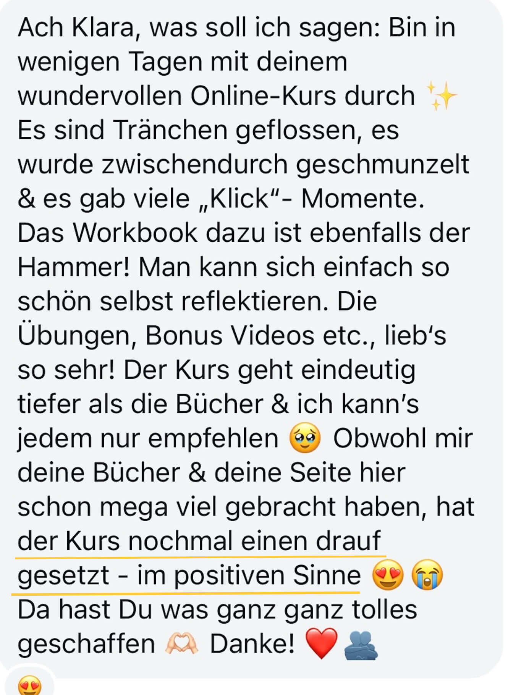Click the word 'Tränchen' in the message
Image resolution: width=508 pixels, height=695 pixels.
(x=170, y=130)
